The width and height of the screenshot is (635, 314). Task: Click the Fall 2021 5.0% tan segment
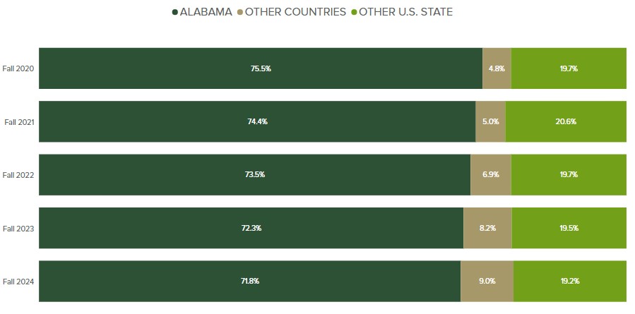tap(490, 121)
